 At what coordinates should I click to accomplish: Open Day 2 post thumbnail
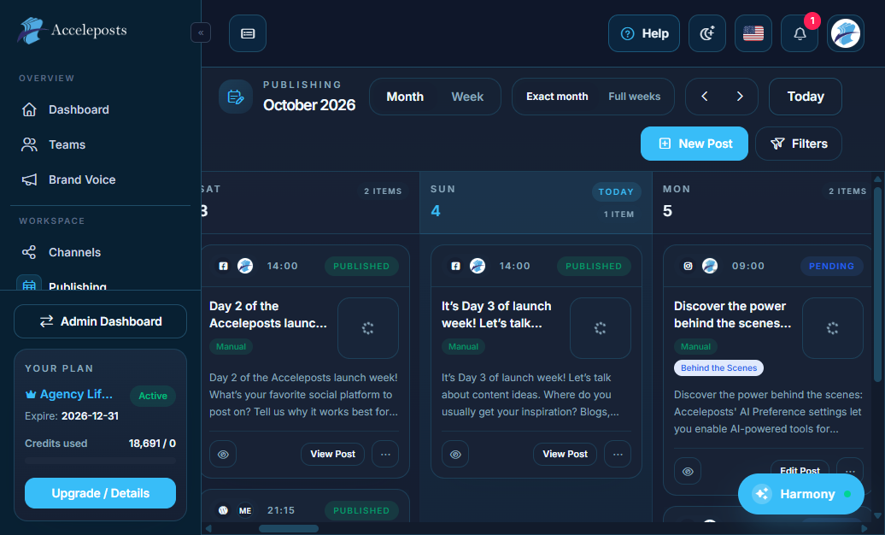(368, 328)
